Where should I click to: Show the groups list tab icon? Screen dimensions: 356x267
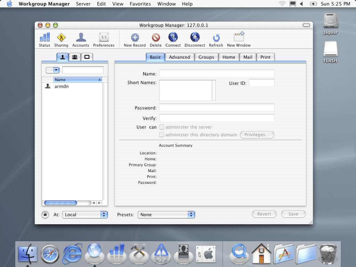(74, 57)
